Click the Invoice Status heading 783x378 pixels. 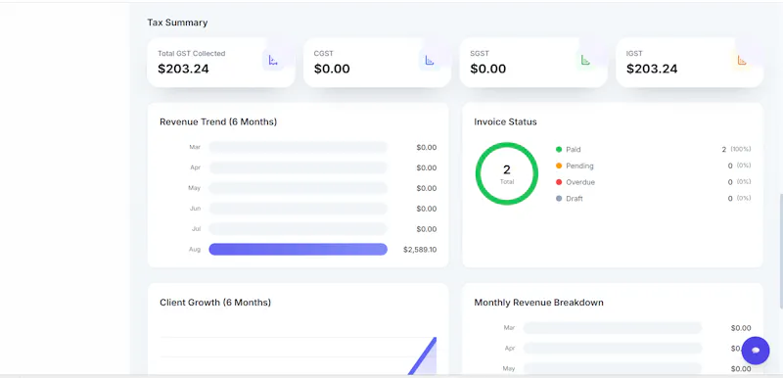(505, 121)
